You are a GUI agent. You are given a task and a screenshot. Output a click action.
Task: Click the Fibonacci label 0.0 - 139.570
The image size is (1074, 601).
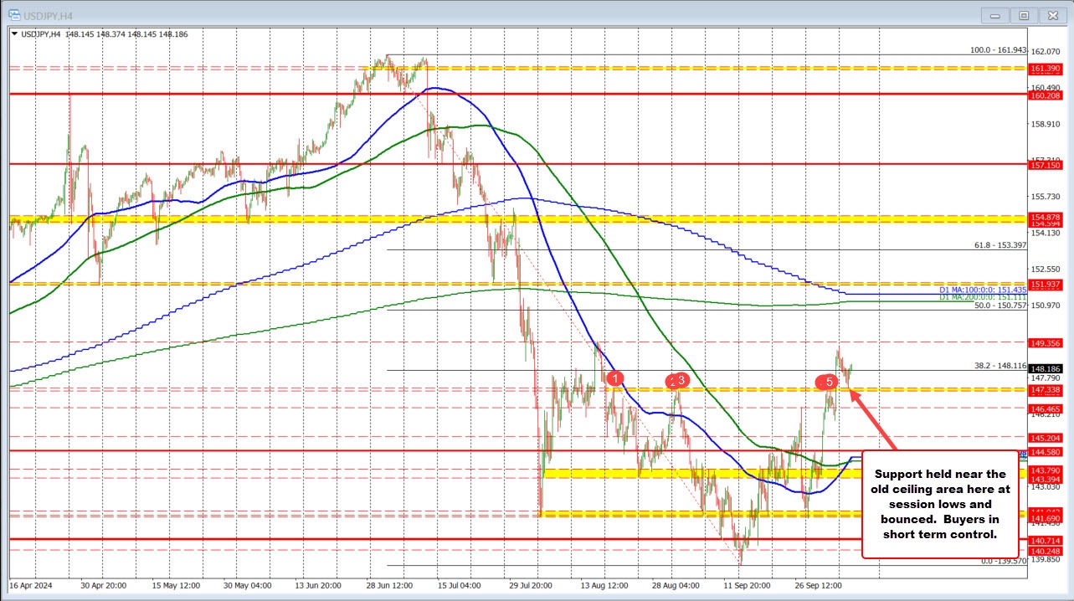point(1003,562)
